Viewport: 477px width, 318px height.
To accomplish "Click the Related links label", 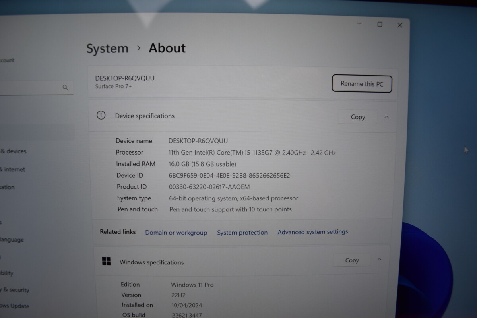I will [118, 232].
